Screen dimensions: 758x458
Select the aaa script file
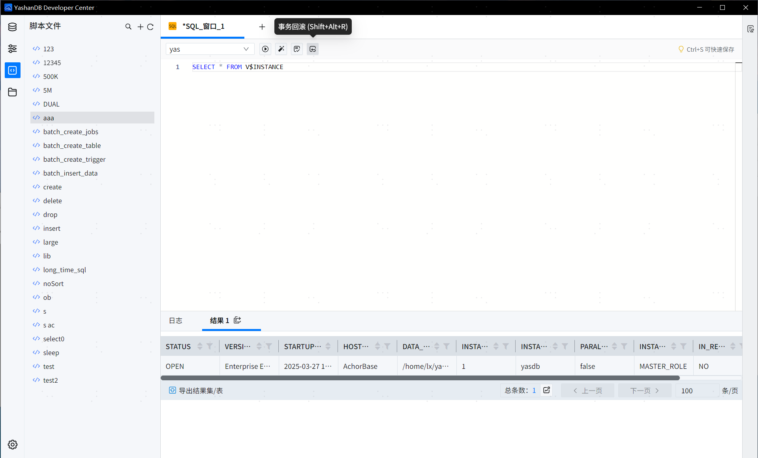(x=92, y=118)
